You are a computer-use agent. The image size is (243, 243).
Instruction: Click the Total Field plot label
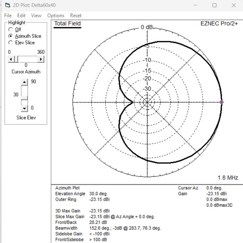pos(67,24)
